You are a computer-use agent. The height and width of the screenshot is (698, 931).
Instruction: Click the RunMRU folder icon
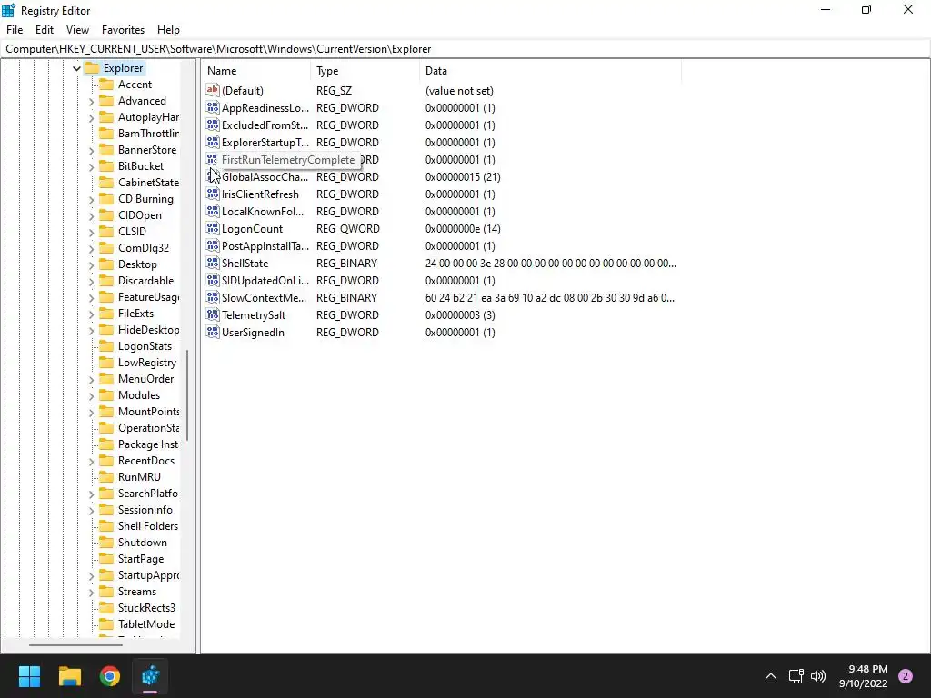pos(106,476)
